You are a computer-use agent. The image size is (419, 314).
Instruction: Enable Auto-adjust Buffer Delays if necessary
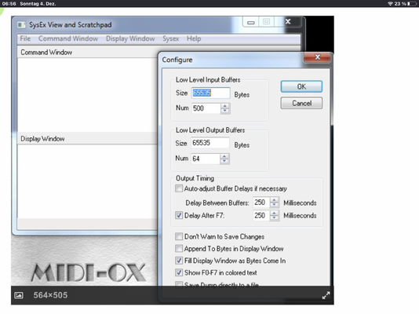tap(179, 188)
